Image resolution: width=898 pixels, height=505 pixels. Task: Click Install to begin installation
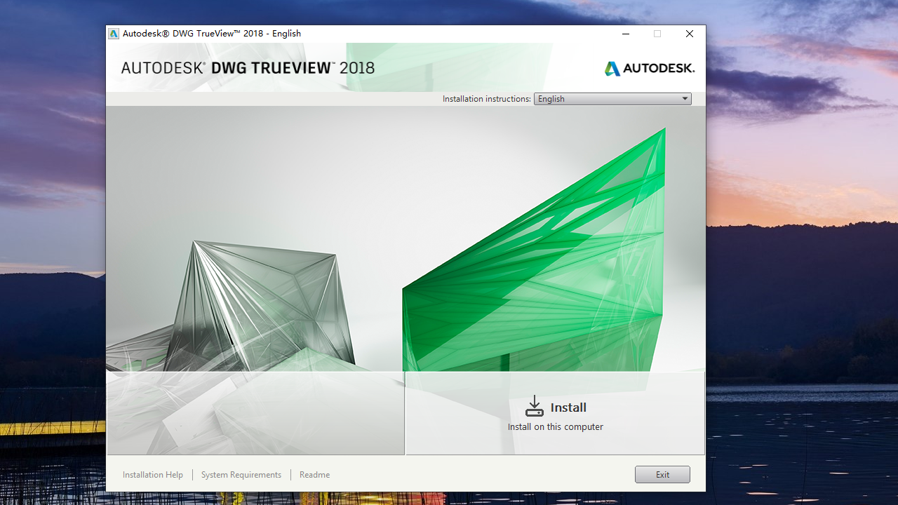point(568,407)
